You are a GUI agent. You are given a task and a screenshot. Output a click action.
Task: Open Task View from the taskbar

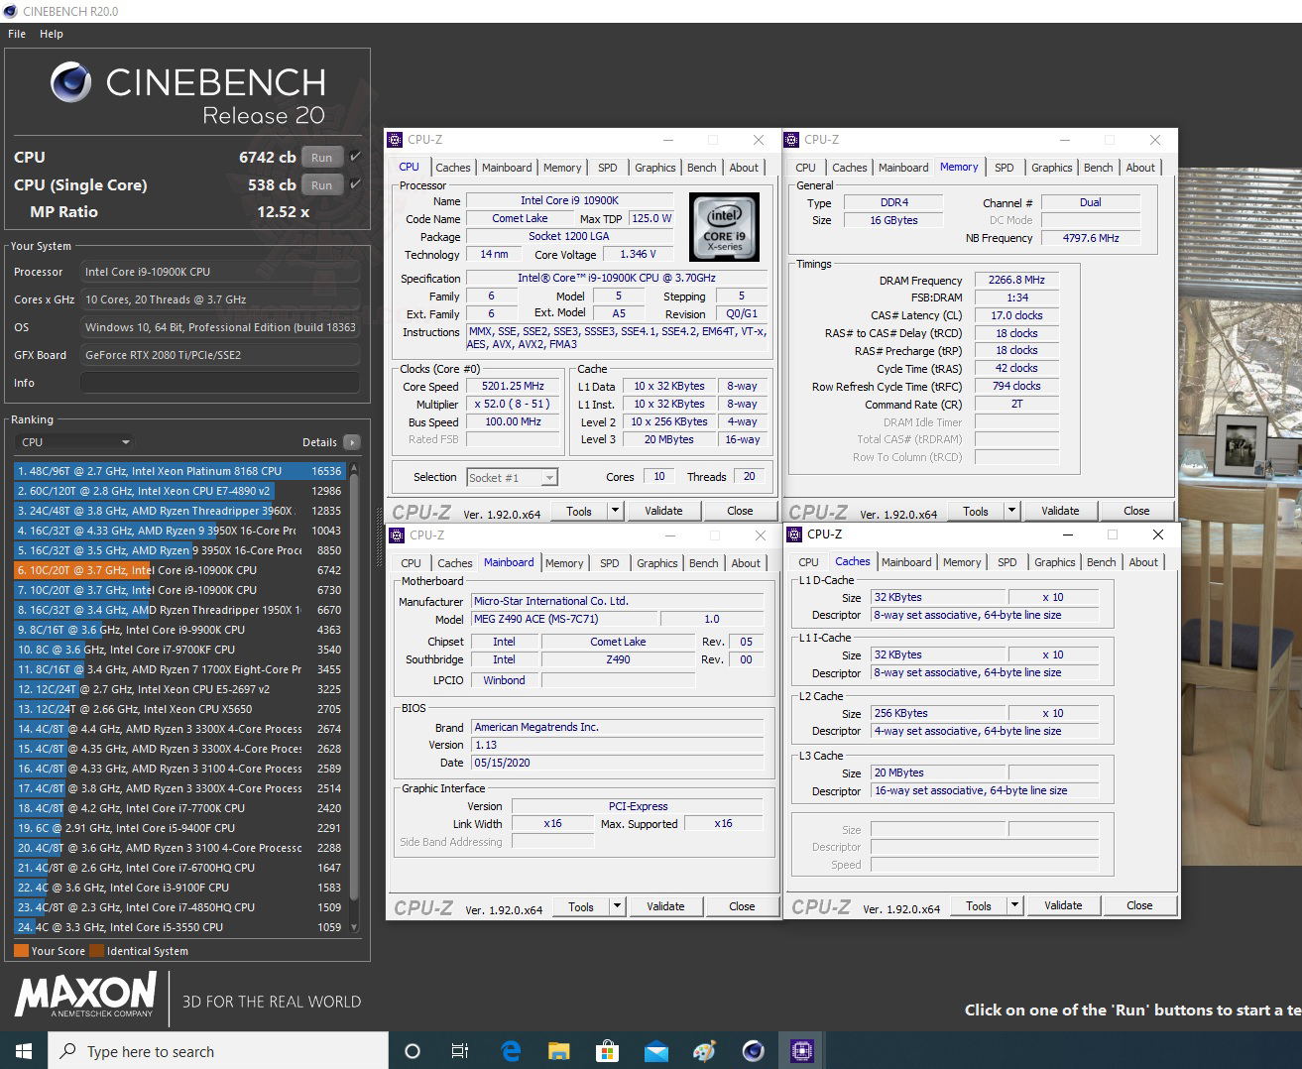[x=459, y=1050]
